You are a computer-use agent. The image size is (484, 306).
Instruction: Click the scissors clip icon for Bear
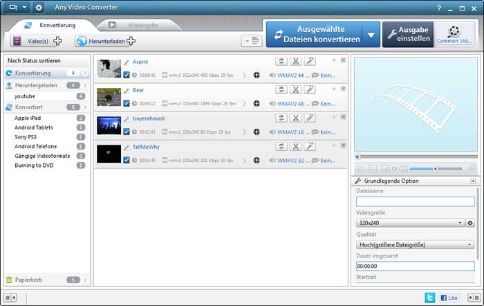295,89
